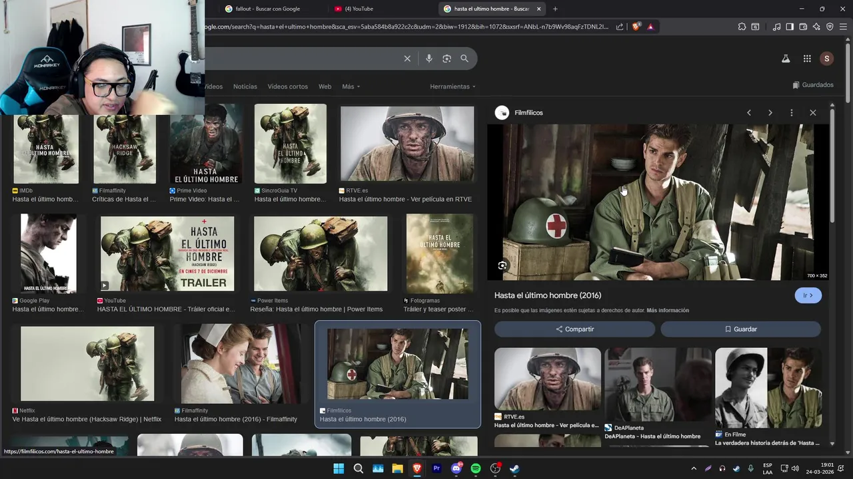This screenshot has width=853, height=479.
Task: Select the 'Web' search filter
Action: tap(325, 86)
